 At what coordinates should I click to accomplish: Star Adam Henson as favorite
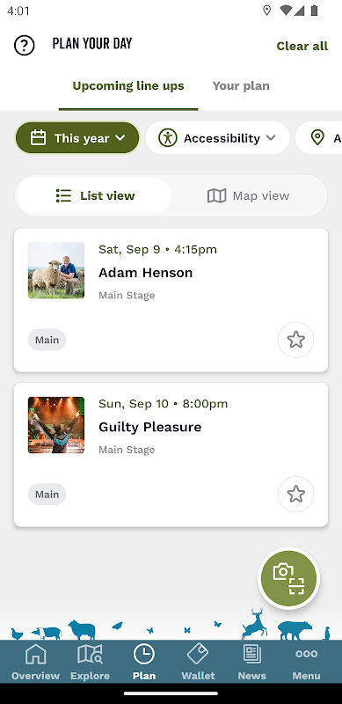coord(295,340)
